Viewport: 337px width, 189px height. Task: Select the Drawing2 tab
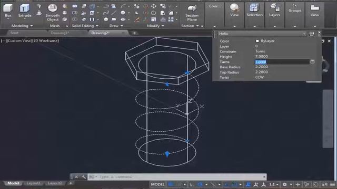tap(101, 33)
